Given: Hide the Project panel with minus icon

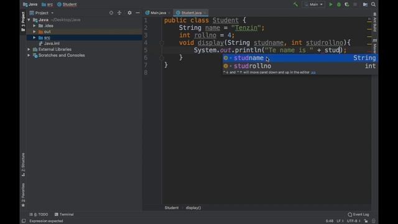Looking at the screenshot, I should point(137,12).
